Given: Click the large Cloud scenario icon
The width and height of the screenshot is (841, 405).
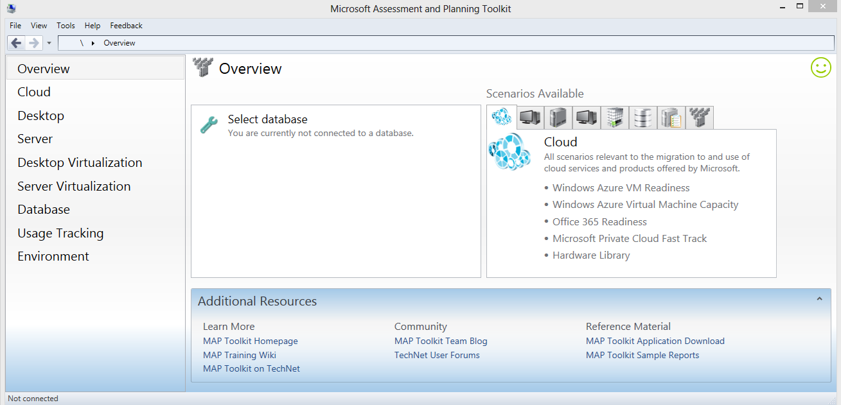Looking at the screenshot, I should coord(509,152).
